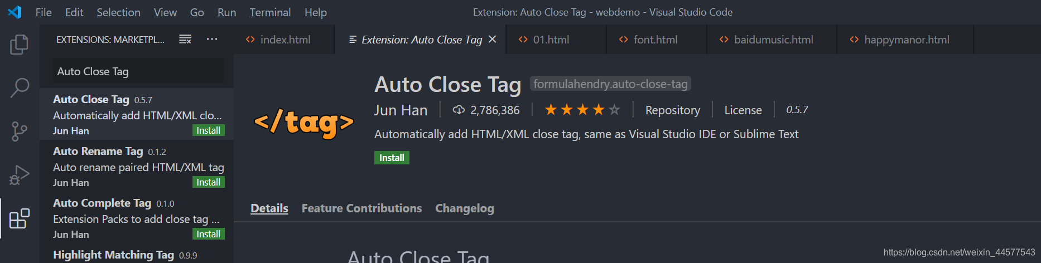Install Auto Close Tag from the list
The width and height of the screenshot is (1041, 263).
[208, 130]
